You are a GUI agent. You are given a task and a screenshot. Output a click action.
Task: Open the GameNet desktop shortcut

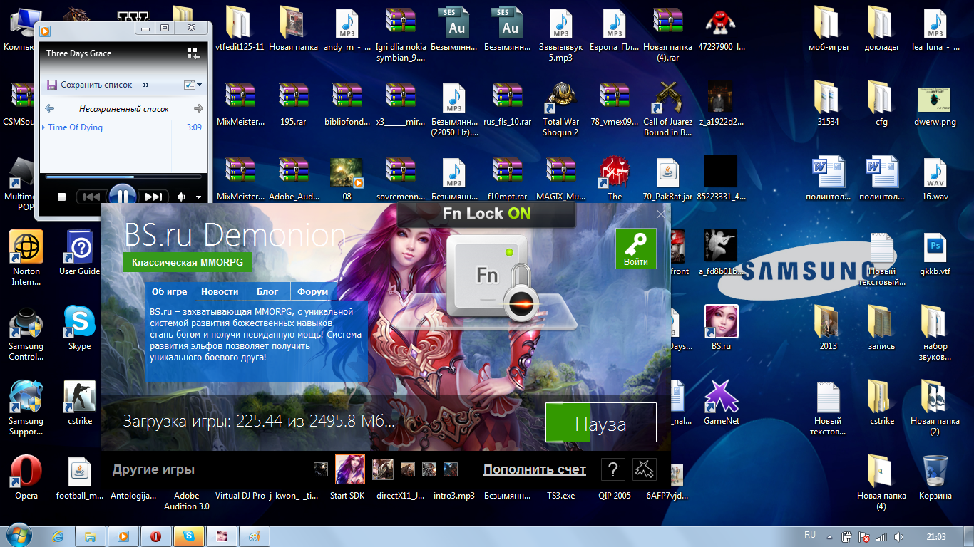721,402
